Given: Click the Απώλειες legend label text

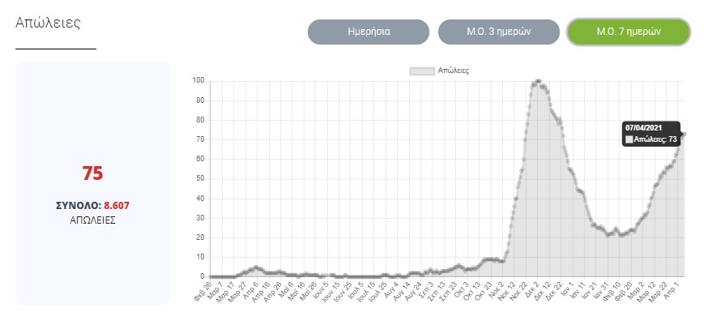Looking at the screenshot, I should (x=453, y=71).
